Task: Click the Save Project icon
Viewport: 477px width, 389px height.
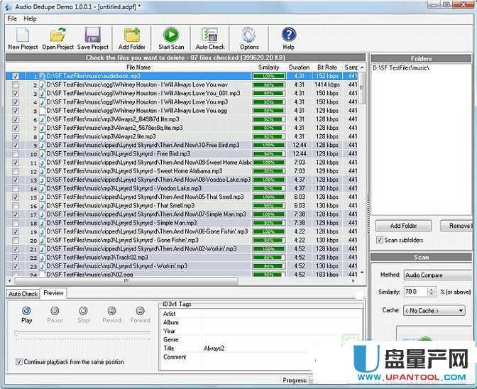Action: point(92,36)
